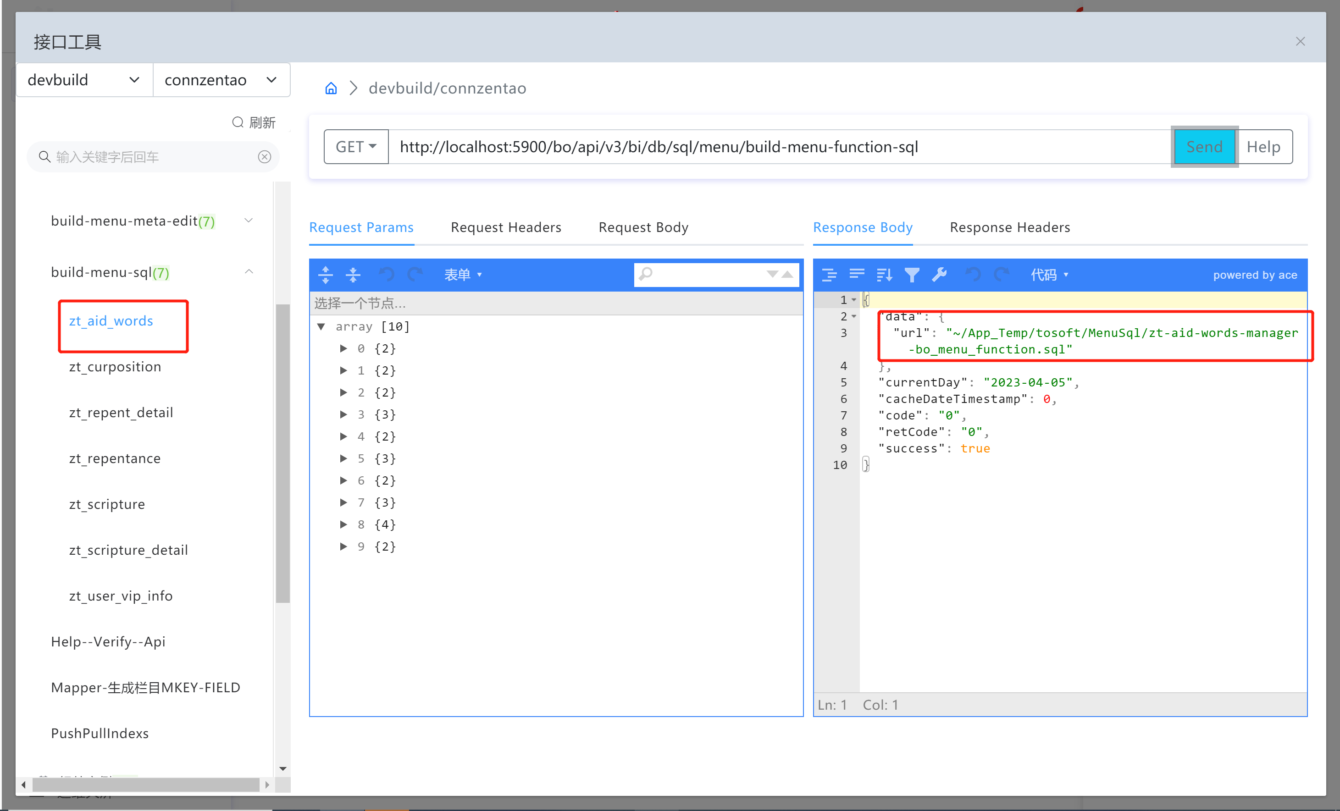Expand array item 9 {2}
This screenshot has width=1340, height=811.
click(343, 546)
